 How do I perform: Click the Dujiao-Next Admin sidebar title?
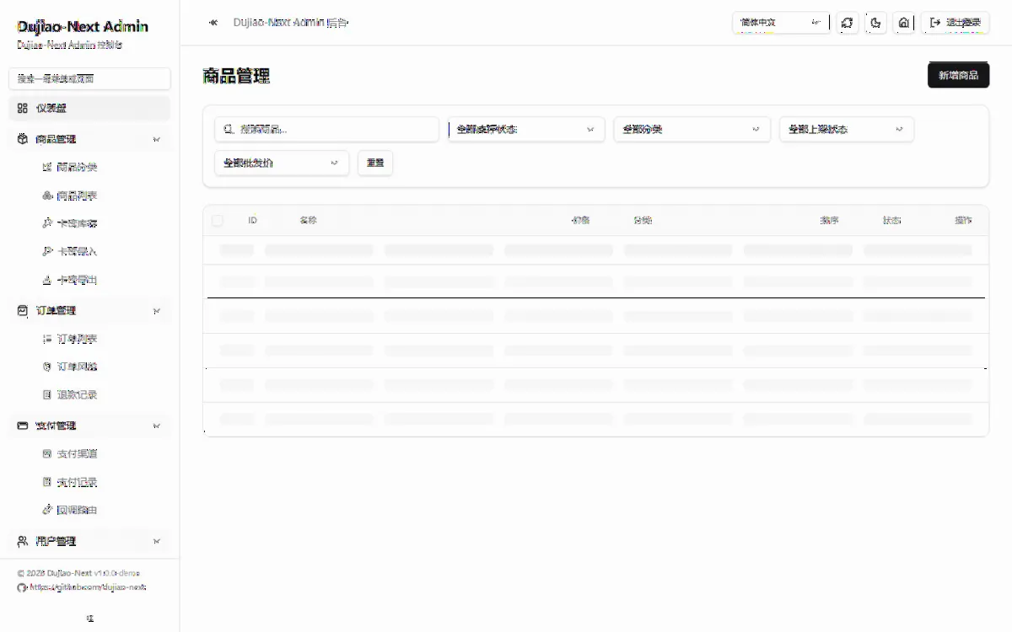[83, 26]
